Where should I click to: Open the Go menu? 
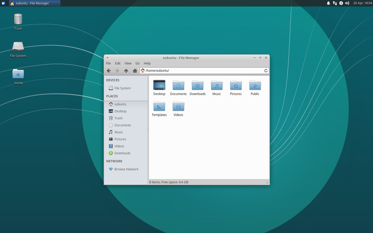pos(137,63)
